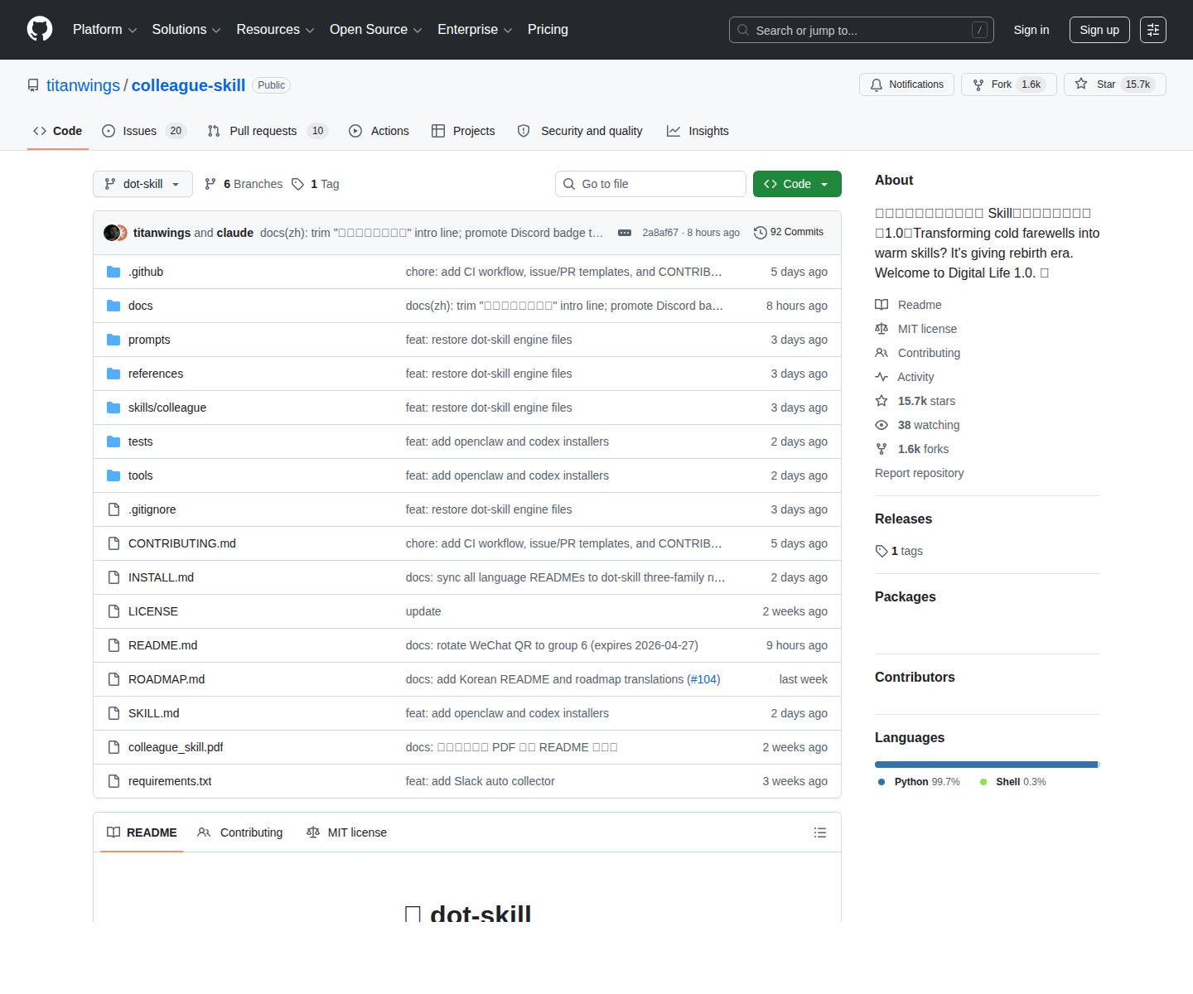Click the colleague_skill.pdf file icon
Viewport: 1193px width, 994px height.
click(114, 747)
